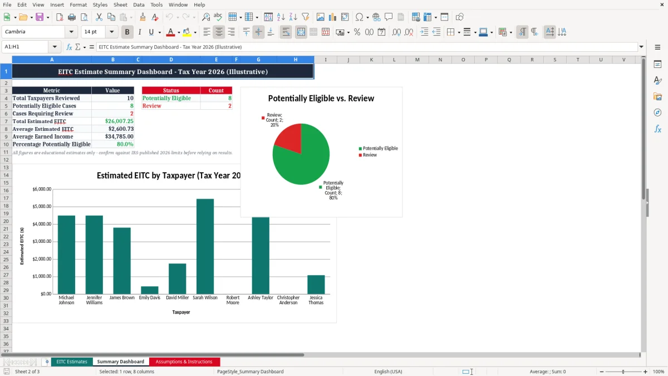Open the Function Wizard fx icon
Screen dimensions: 668x376
70,47
